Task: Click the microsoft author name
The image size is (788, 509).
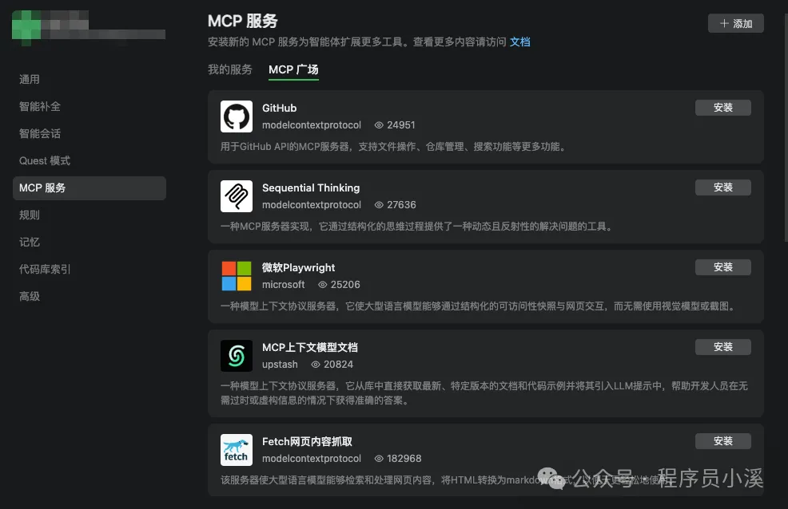Action: click(x=284, y=284)
